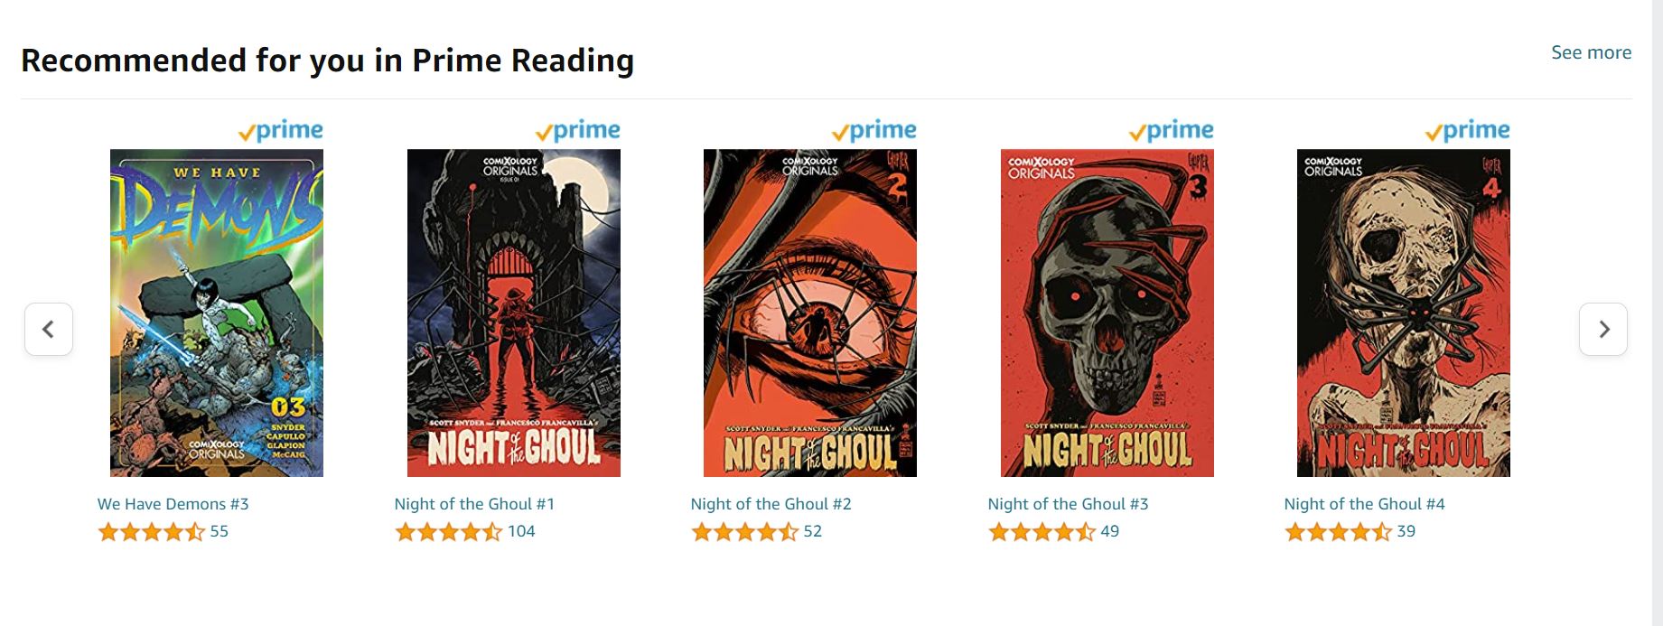Open Night of the Ghoul #1 title link

click(474, 504)
